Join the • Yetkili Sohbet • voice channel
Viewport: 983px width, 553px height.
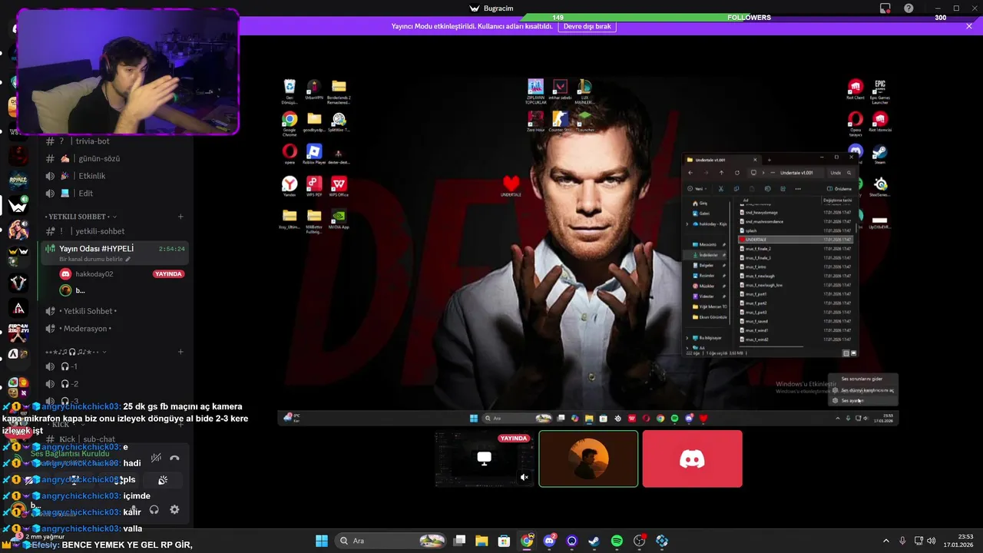click(115, 311)
